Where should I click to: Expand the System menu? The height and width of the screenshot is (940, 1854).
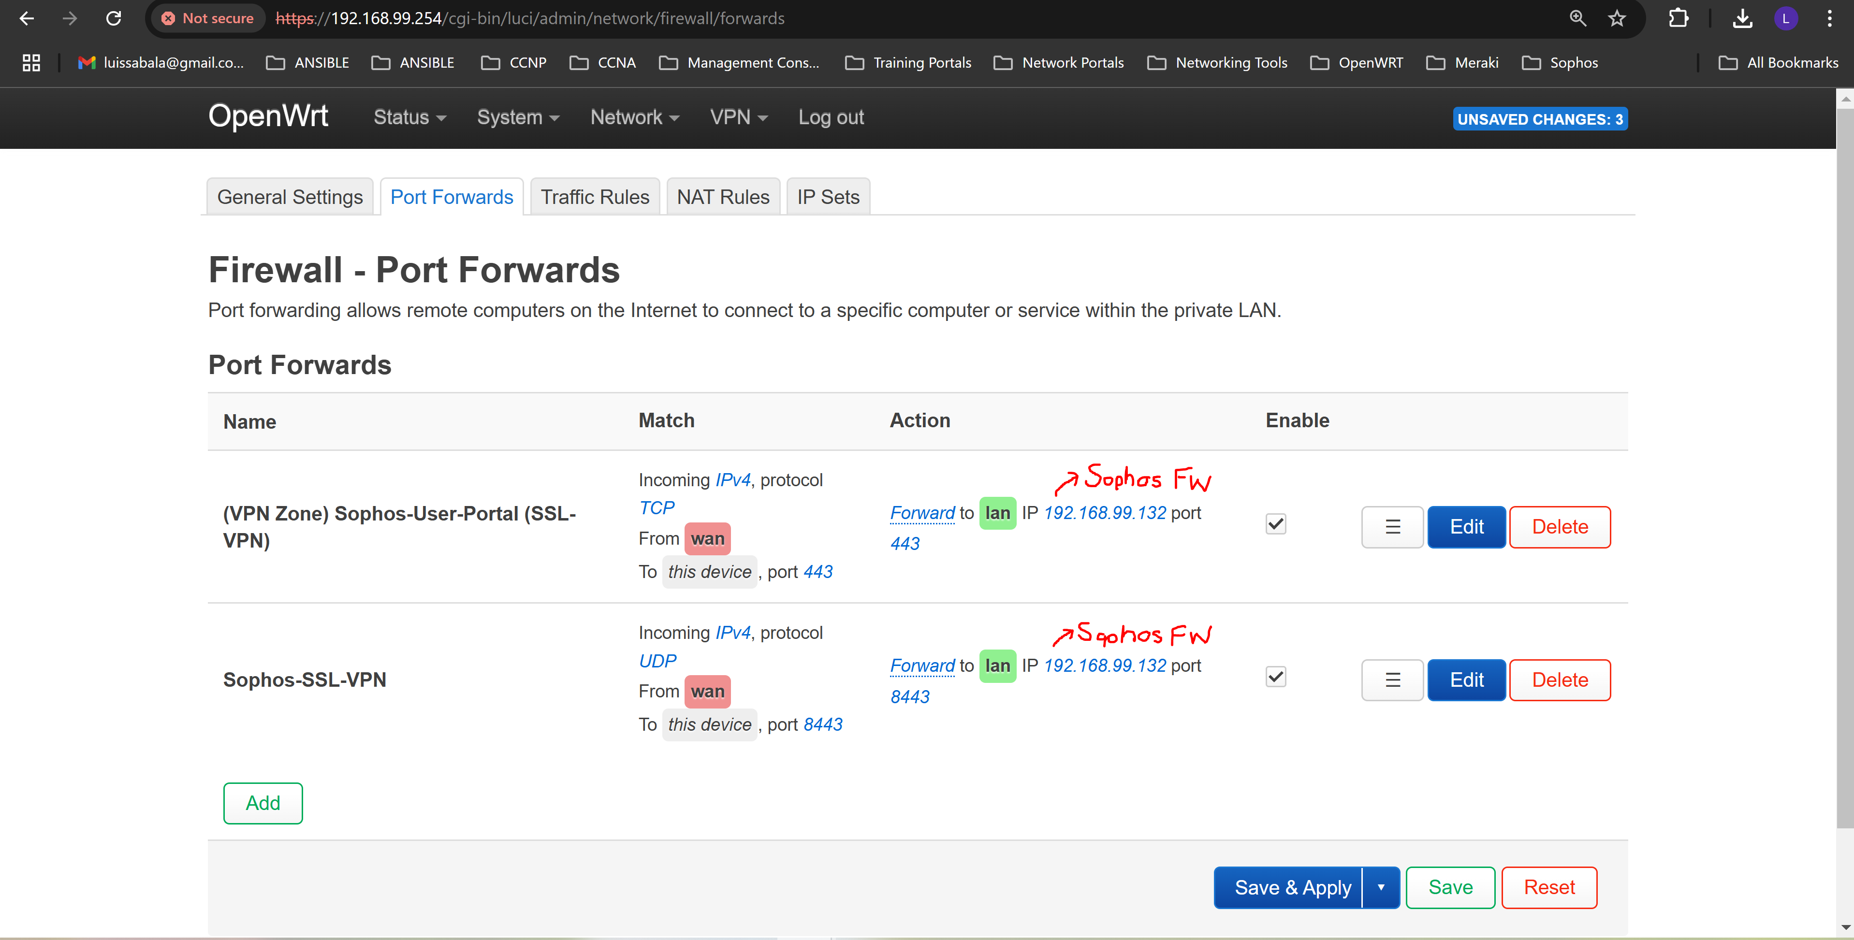(x=517, y=117)
